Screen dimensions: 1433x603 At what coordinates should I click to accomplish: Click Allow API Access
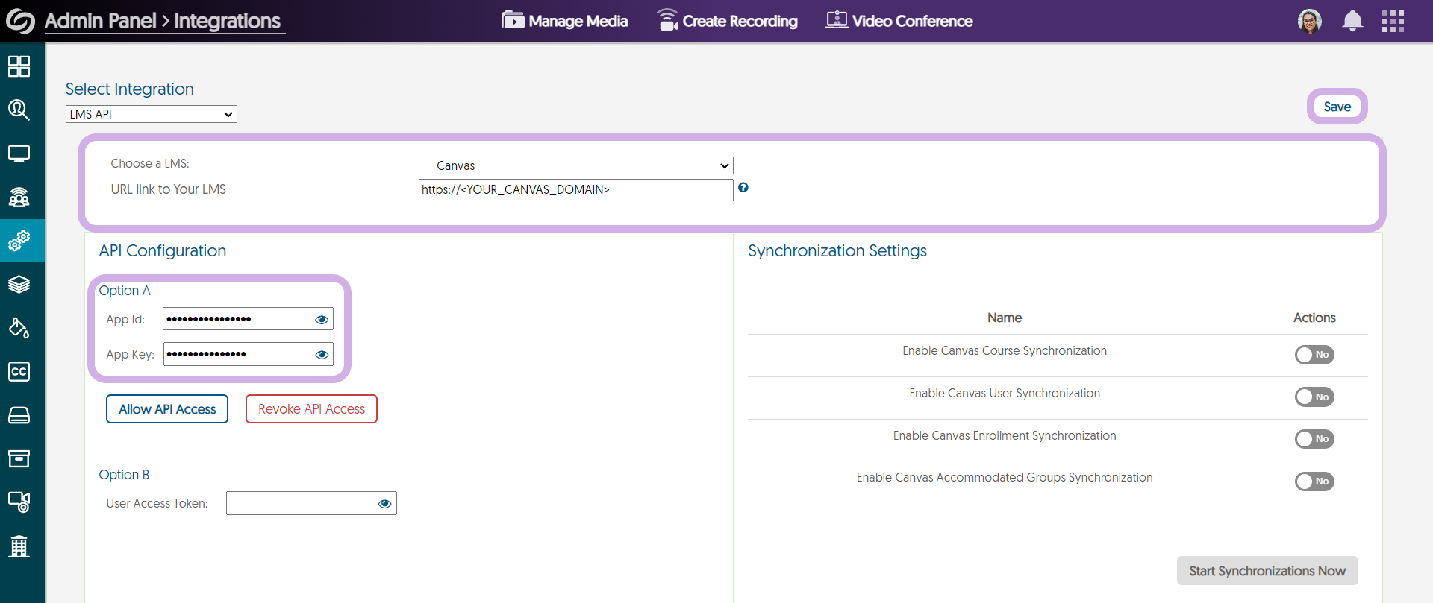pos(167,409)
